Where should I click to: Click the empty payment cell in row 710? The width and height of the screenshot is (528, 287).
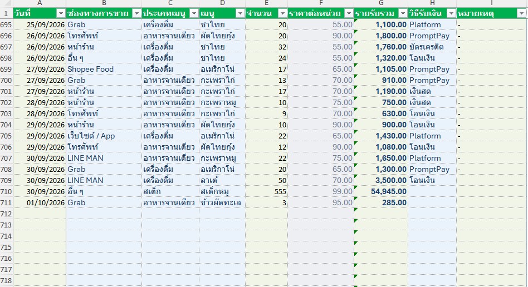(x=432, y=191)
